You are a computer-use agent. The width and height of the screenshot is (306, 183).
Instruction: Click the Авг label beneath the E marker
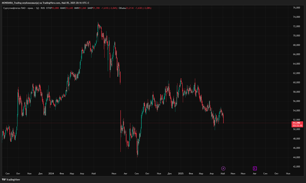click(255, 173)
